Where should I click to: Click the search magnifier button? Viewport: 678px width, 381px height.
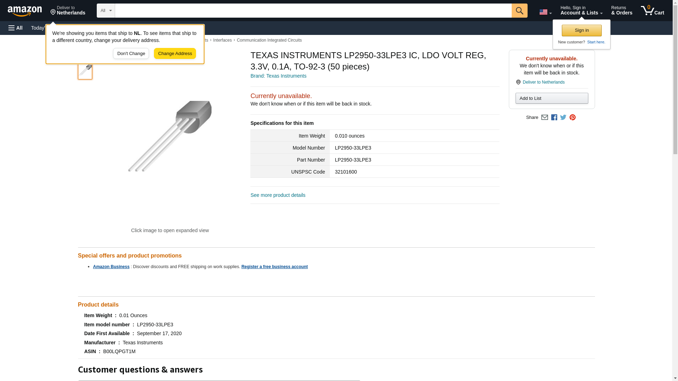coord(519,11)
